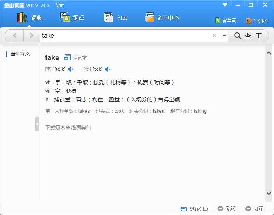Screen dimensions: 274x215
Task: Expand the search history dropdown arrow
Action: [224, 36]
